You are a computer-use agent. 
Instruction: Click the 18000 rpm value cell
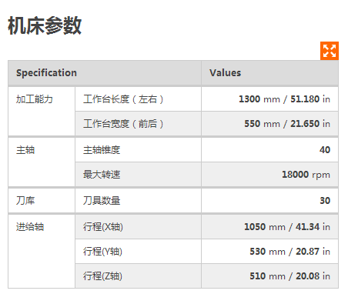coord(269,175)
